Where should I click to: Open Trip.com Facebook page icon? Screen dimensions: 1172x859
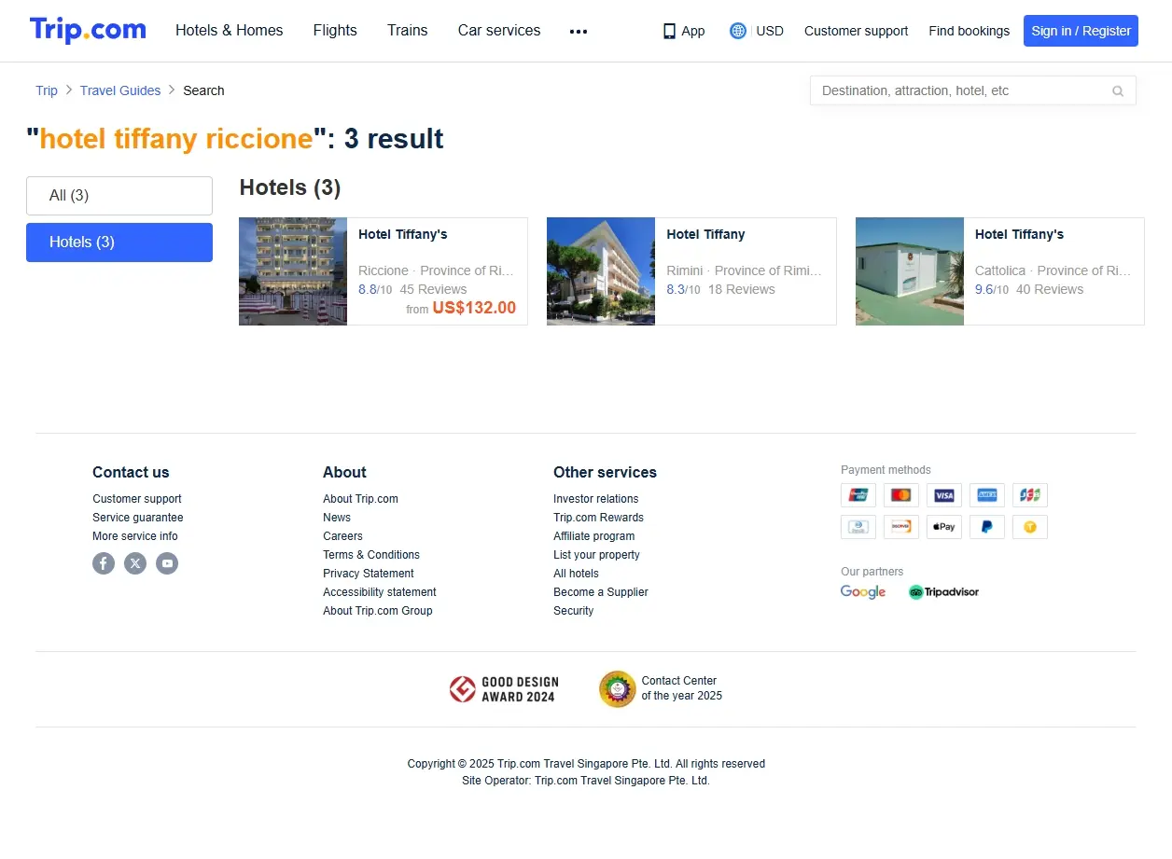point(104,563)
